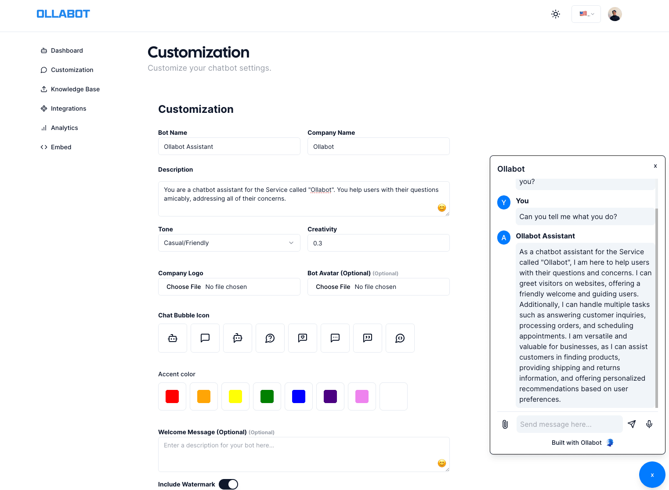Select the plain speech bubble icon
Image resolution: width=669 pixels, height=490 pixels.
click(205, 338)
